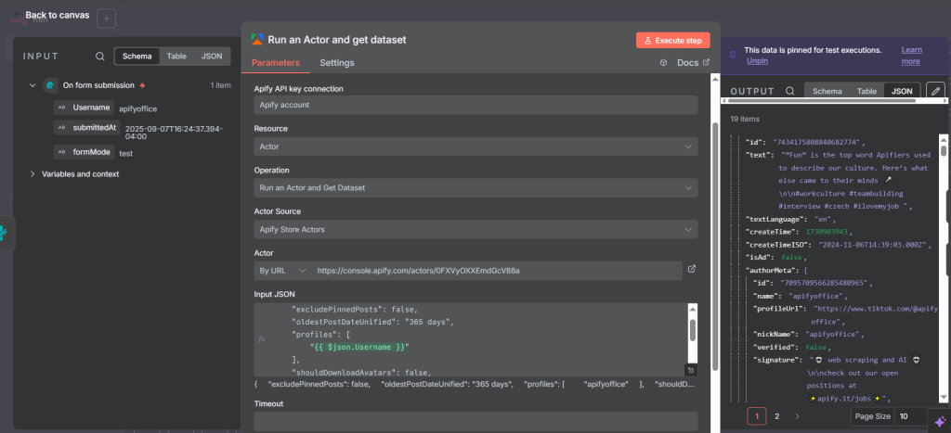Switch OUTPUT panel to JSON view
The width and height of the screenshot is (951, 433).
[901, 92]
